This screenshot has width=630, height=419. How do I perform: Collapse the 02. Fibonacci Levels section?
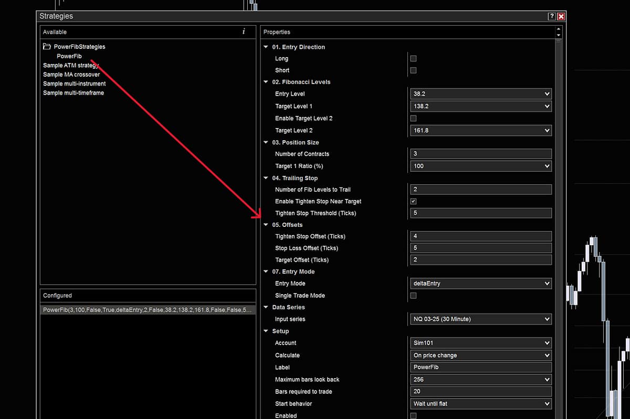click(x=266, y=82)
